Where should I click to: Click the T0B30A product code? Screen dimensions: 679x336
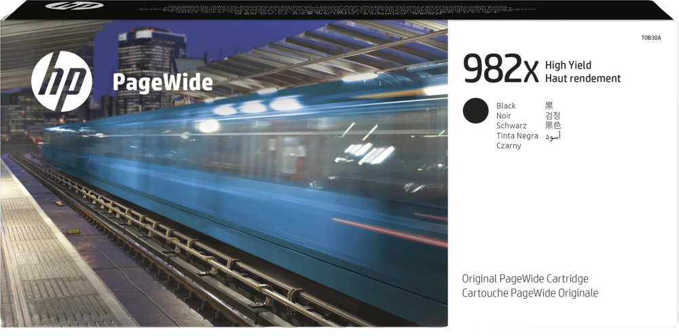point(650,38)
